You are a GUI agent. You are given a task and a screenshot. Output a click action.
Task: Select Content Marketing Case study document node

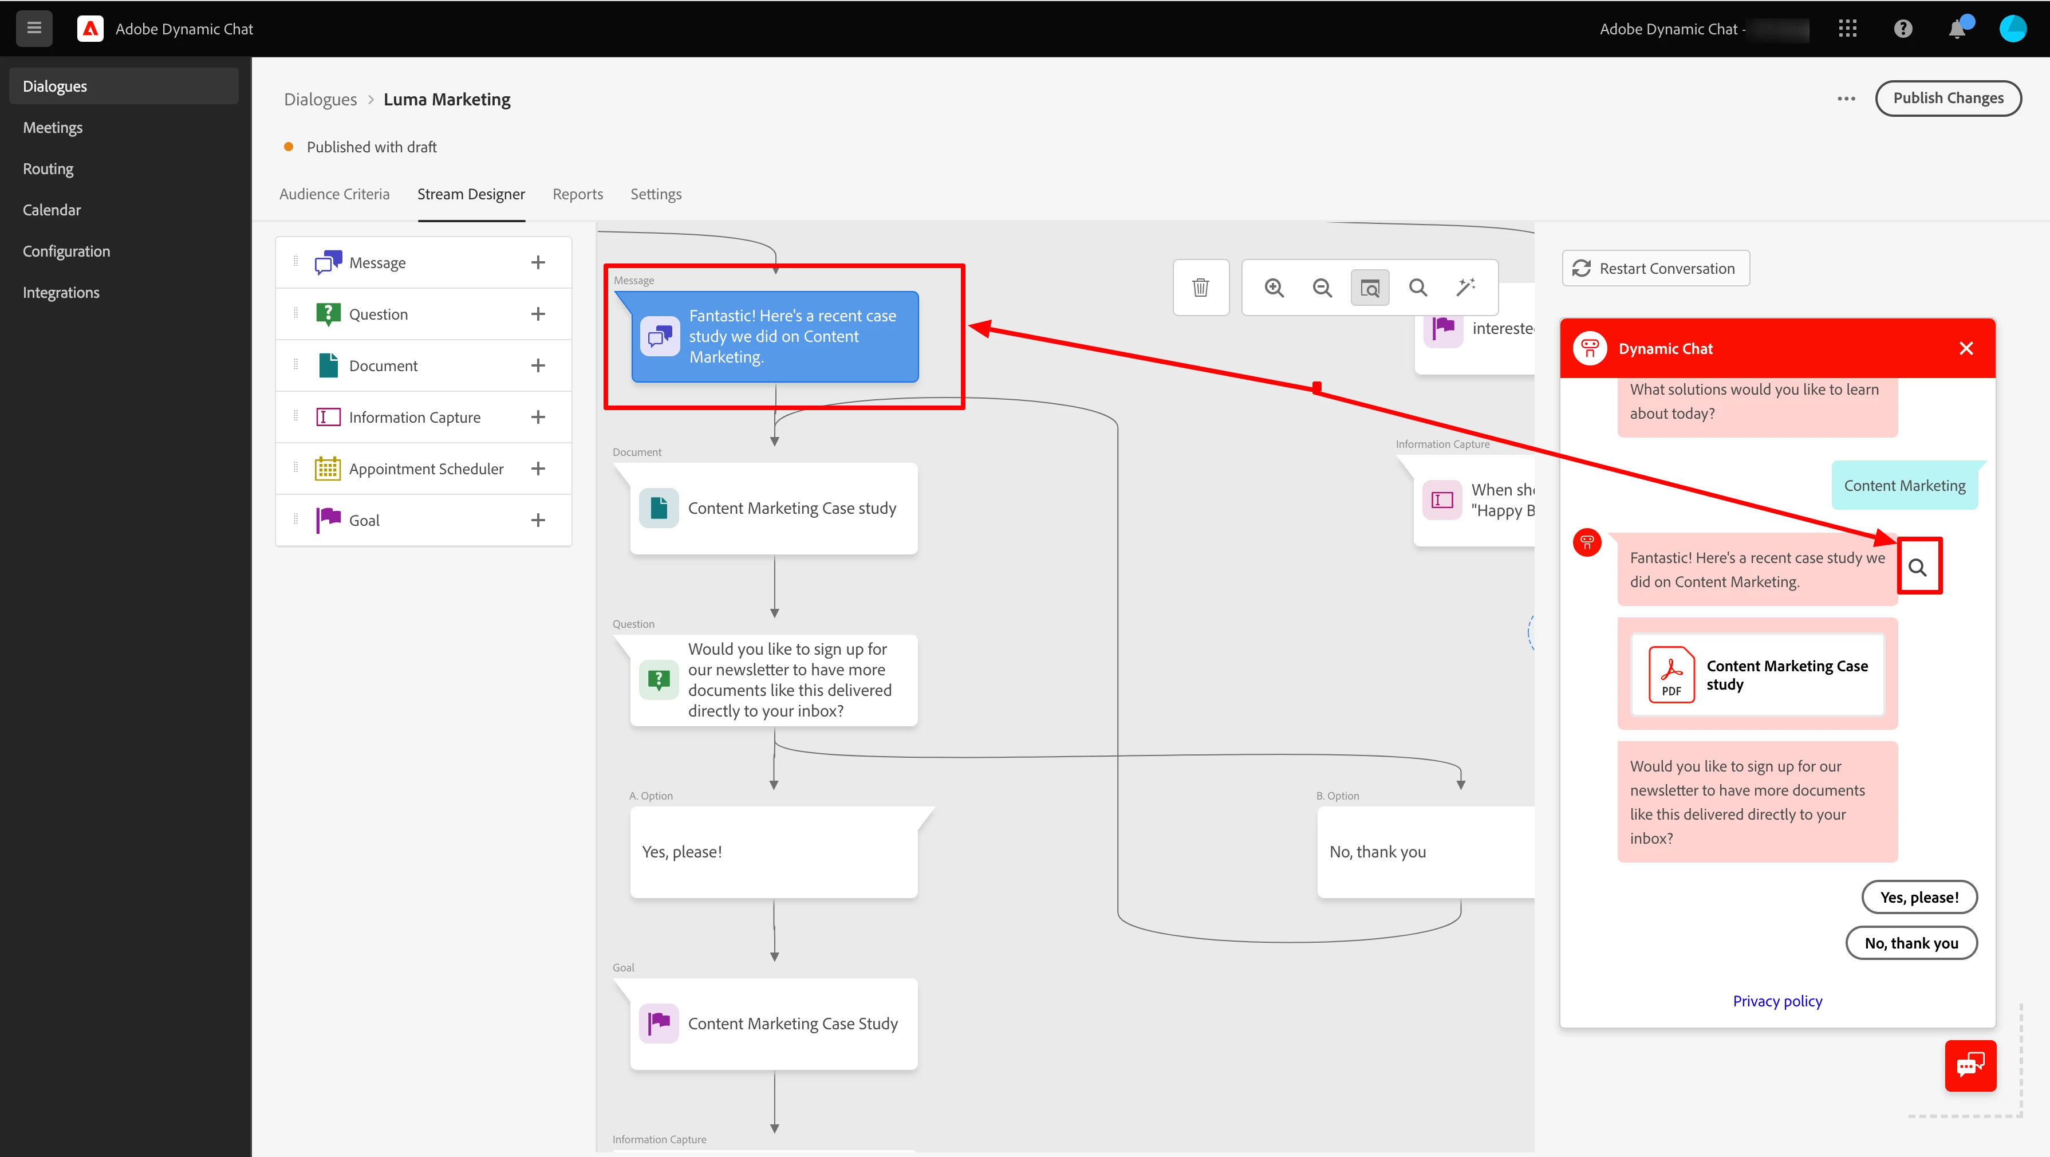[774, 508]
